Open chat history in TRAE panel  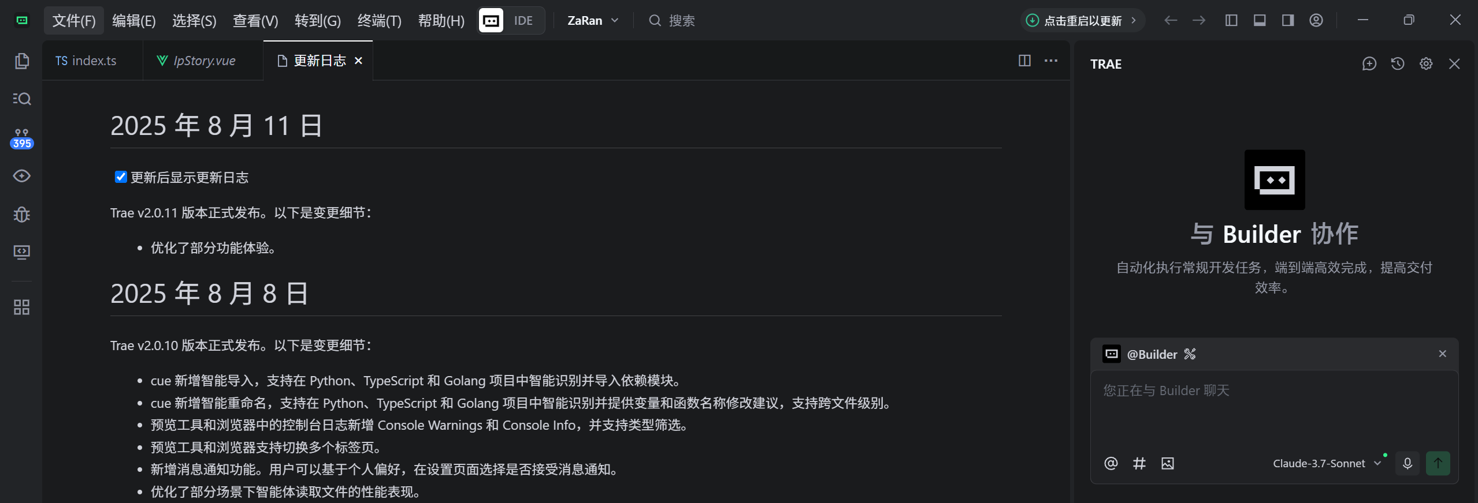click(1398, 63)
